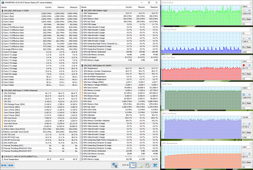Start logging with the sheet-plus icon
253x170 pixels.
(x=140, y=165)
